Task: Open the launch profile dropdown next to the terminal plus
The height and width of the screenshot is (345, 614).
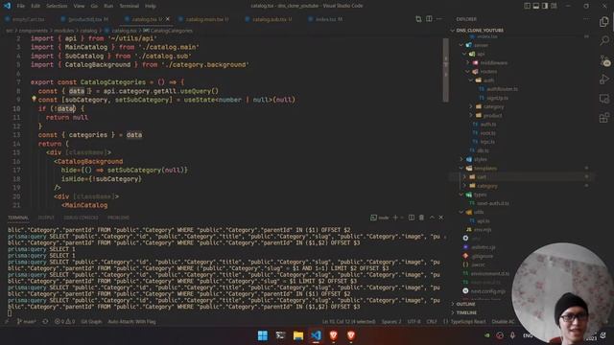Action: click(x=402, y=218)
